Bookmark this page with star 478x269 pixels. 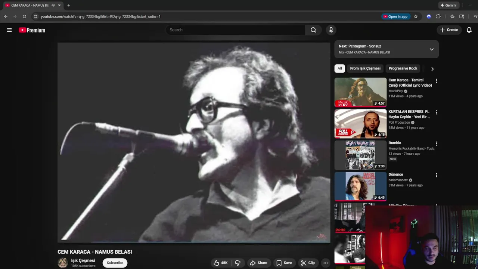point(416,16)
